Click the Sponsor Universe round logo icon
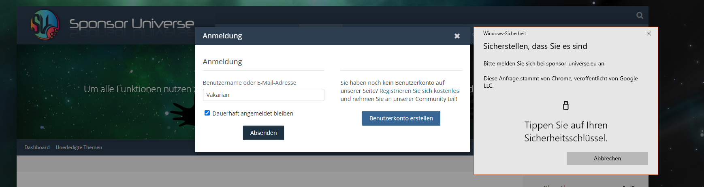The width and height of the screenshot is (704, 187). click(x=45, y=25)
